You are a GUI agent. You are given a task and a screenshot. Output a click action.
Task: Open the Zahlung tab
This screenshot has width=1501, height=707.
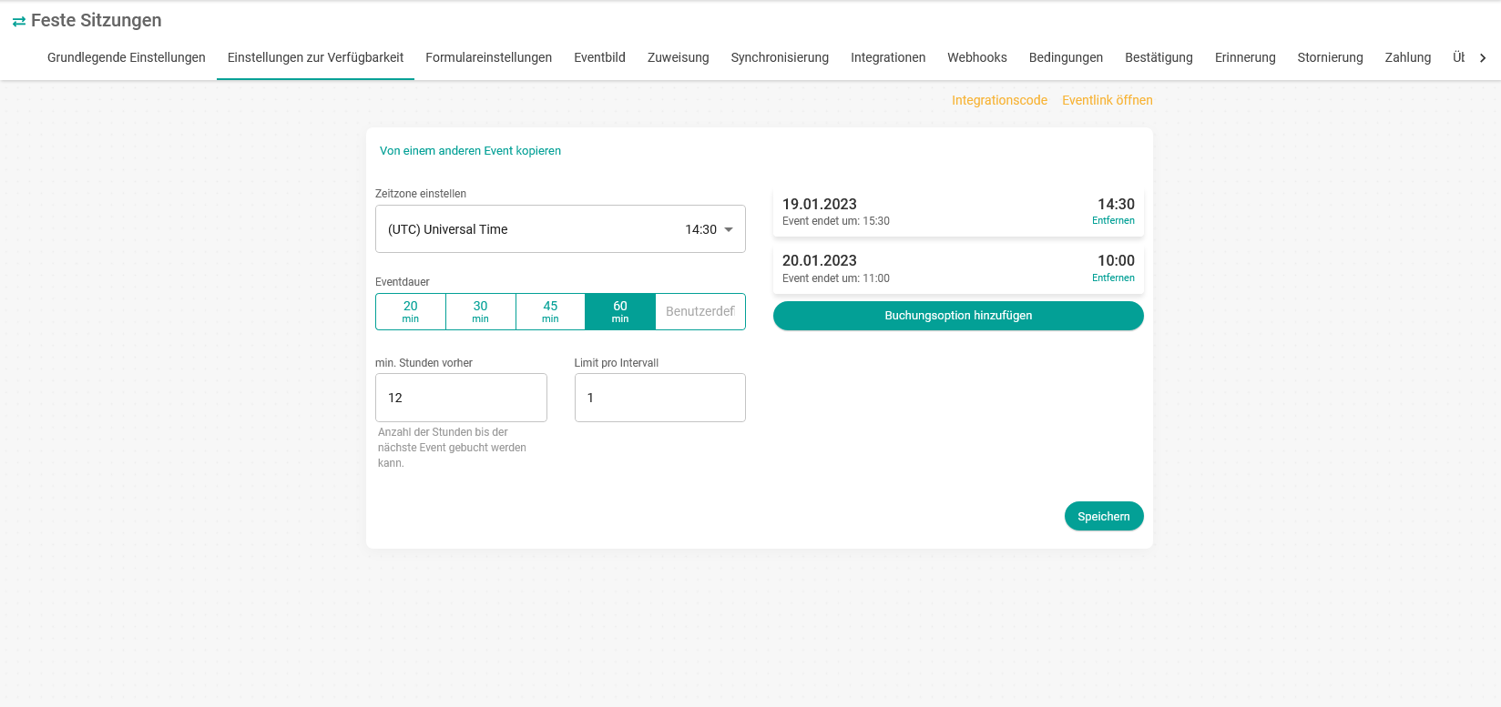coord(1407,57)
